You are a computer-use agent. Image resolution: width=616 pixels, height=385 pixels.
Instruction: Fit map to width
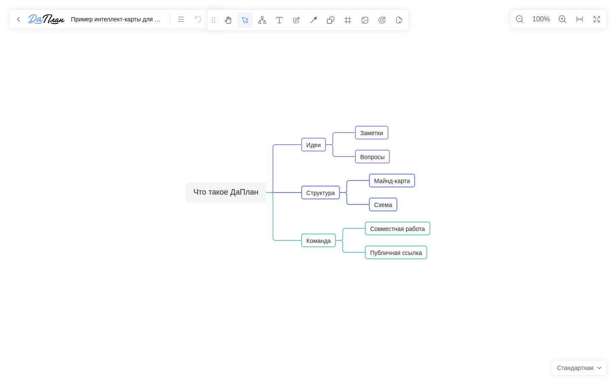[580, 19]
